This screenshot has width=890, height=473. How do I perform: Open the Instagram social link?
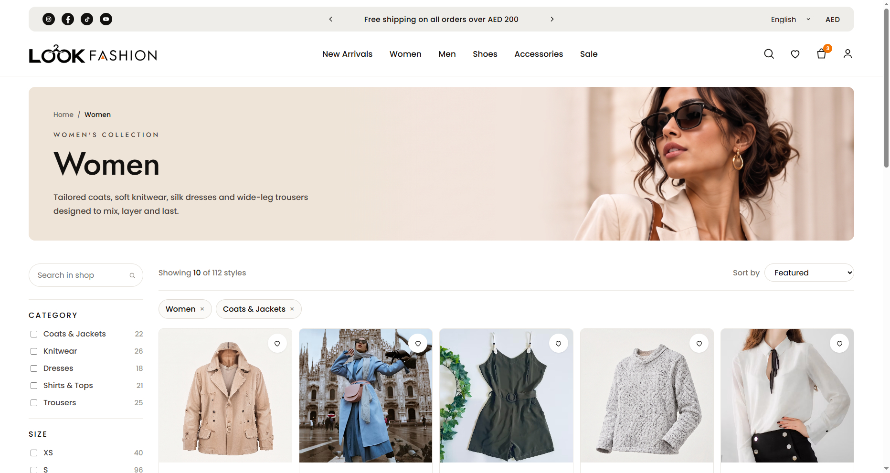[49, 19]
